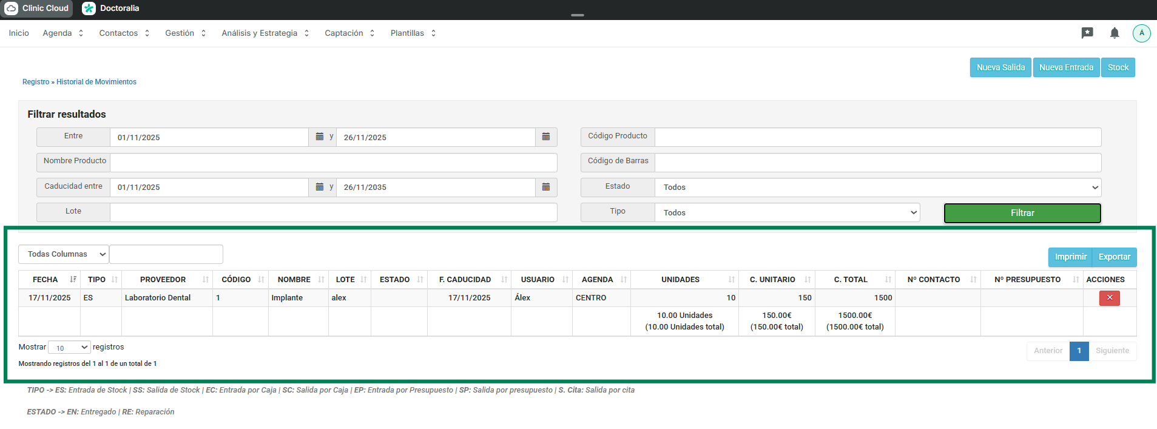Click the Nueva Entrada button
The height and width of the screenshot is (429, 1157).
pos(1065,67)
